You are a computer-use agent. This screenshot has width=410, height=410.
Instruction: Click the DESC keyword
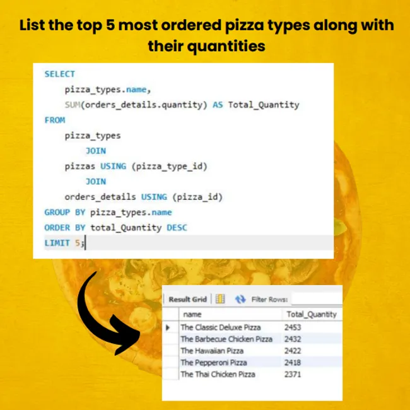tap(177, 228)
